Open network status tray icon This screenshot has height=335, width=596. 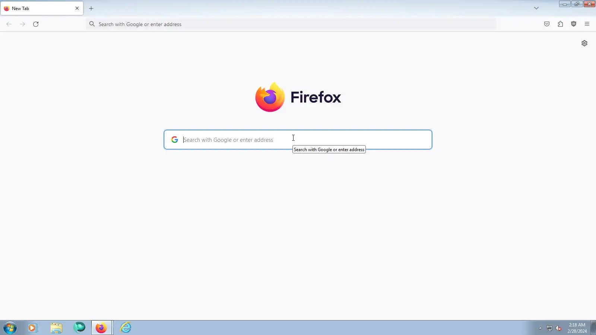pyautogui.click(x=549, y=328)
